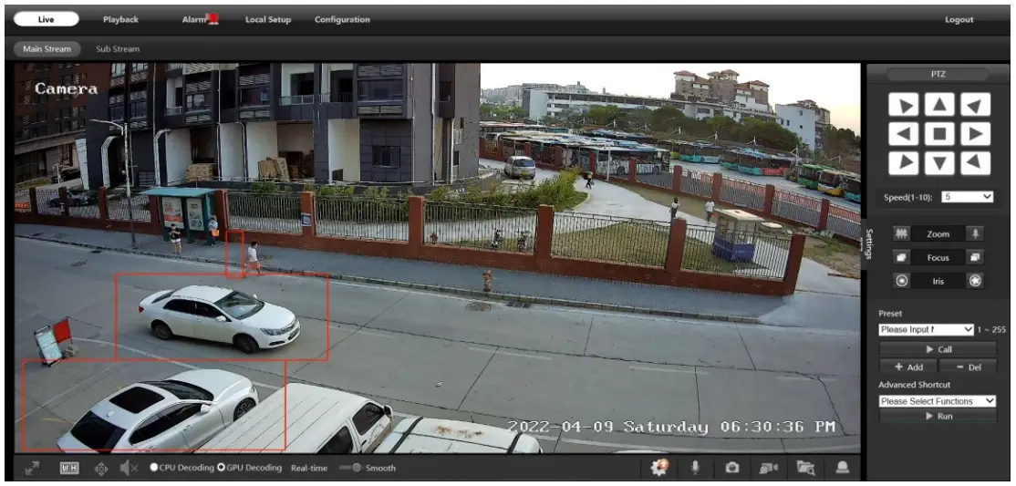Image resolution: width=1016 pixels, height=486 pixels.
Task: Move camera diagonally down-left in PTZ pad
Action: pyautogui.click(x=903, y=163)
